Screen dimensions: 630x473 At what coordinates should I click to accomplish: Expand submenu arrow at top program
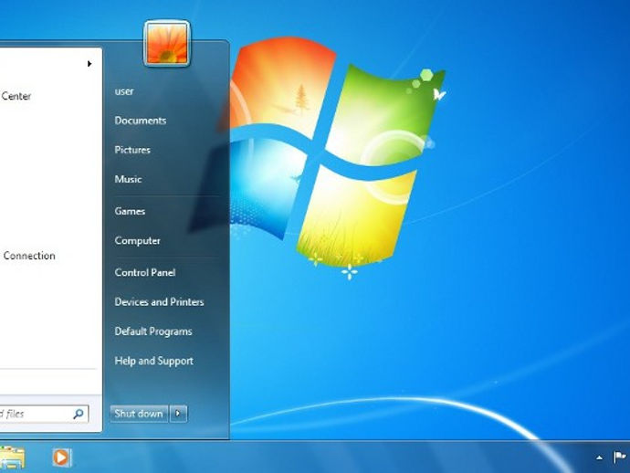[89, 64]
